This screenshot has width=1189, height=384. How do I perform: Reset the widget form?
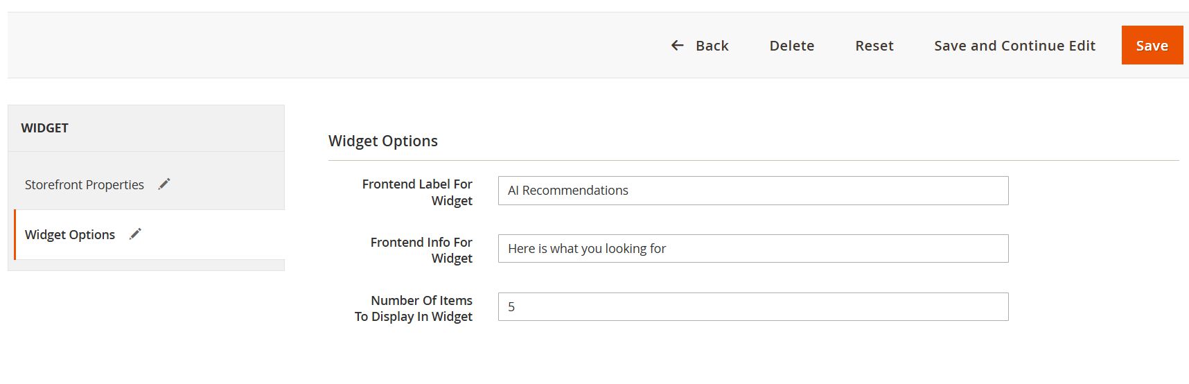click(x=874, y=46)
